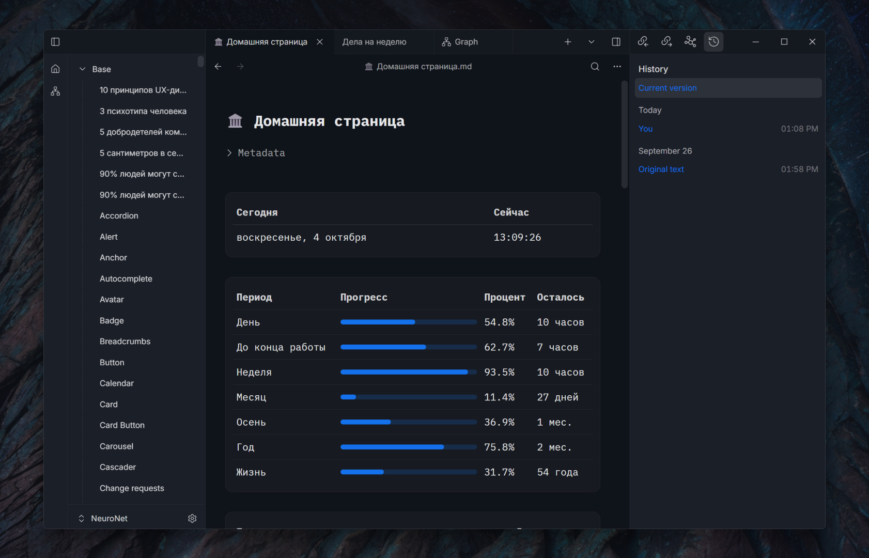869x558 pixels.
Task: Open the NeuroNet vault switcher
Action: coord(103,518)
